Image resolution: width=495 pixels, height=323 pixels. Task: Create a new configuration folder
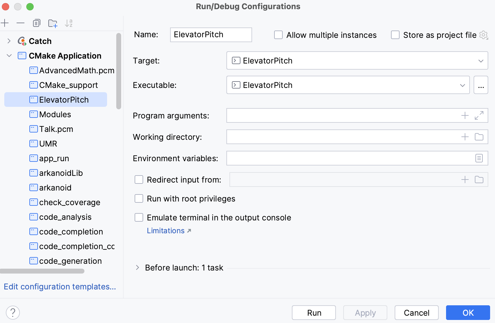click(53, 23)
